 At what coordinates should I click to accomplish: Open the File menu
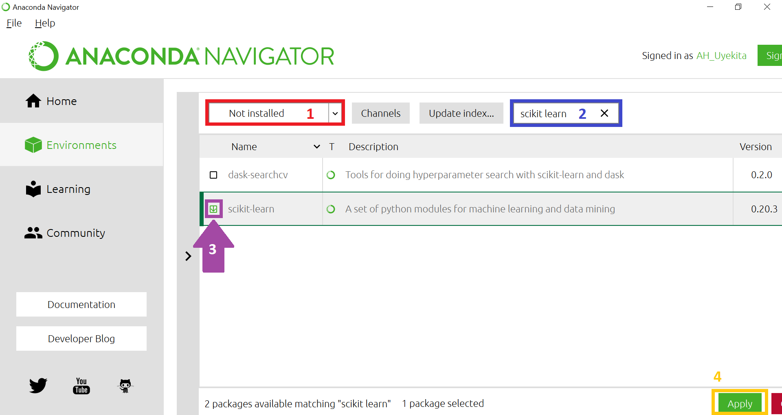14,23
